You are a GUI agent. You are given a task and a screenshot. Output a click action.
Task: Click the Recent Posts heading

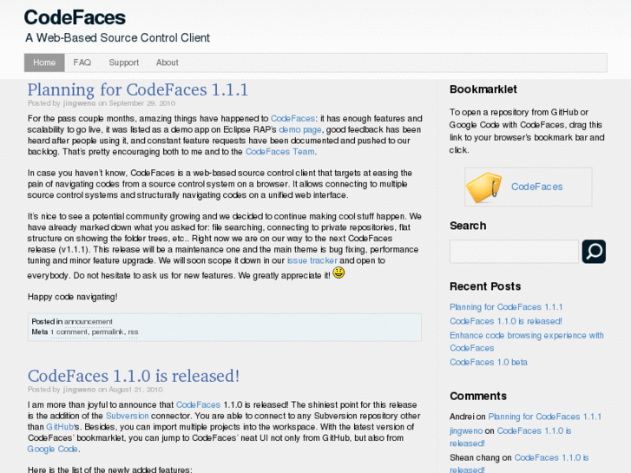click(485, 286)
